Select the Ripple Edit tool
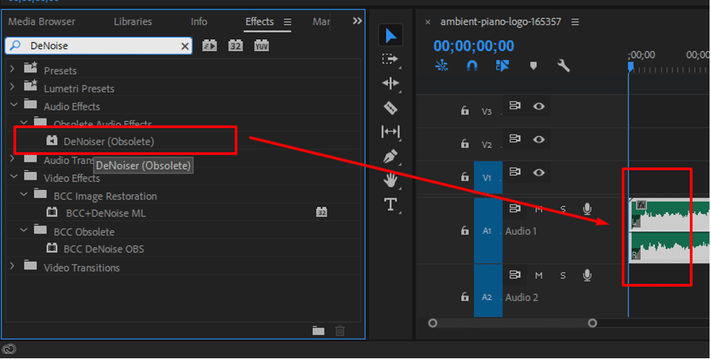 click(391, 83)
